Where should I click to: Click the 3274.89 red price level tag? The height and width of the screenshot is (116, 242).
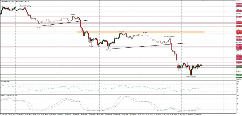[239, 37]
